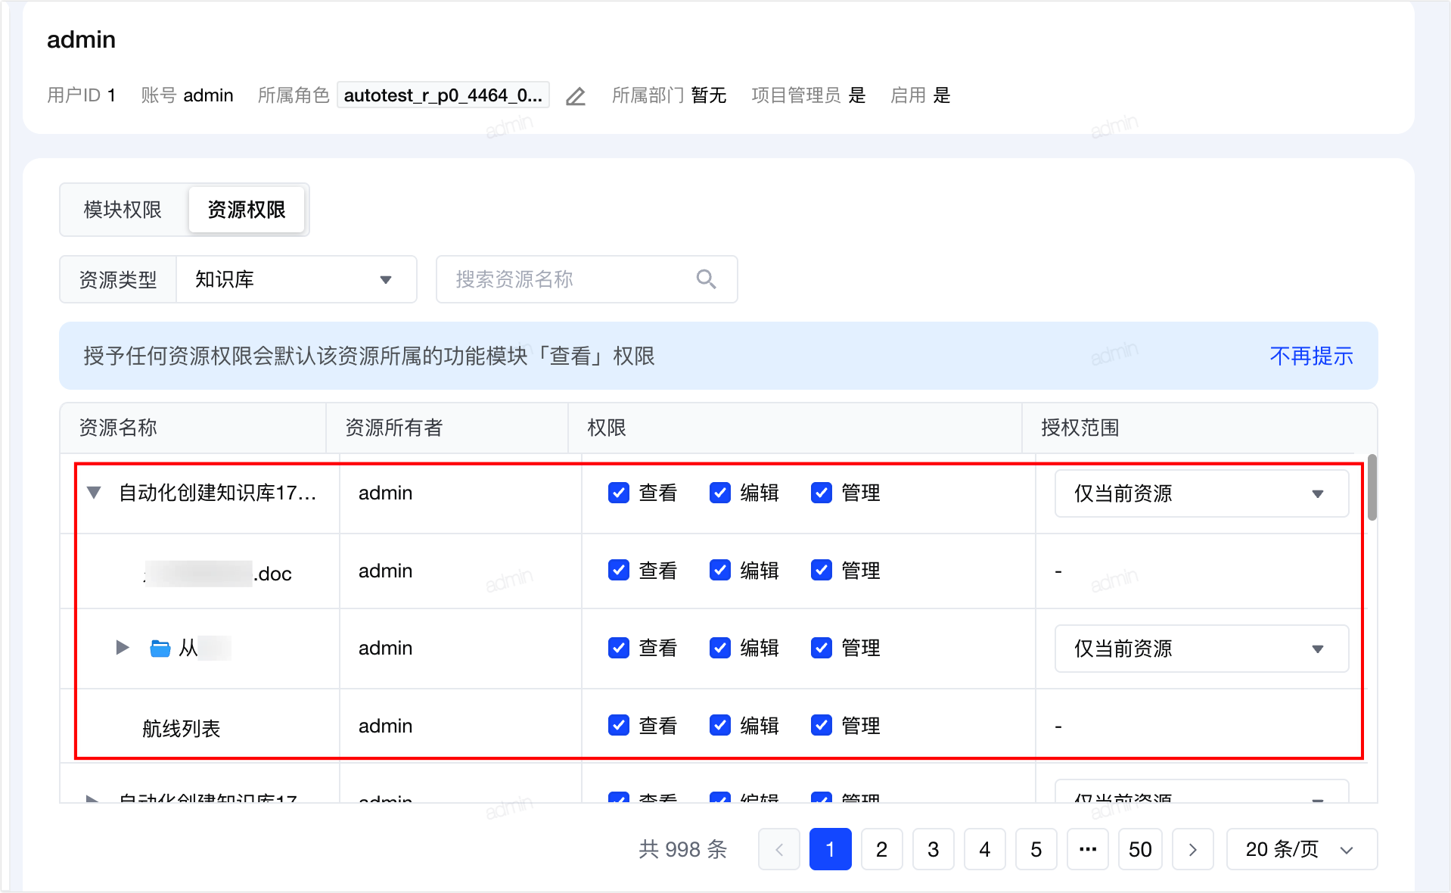Open 授权范围 dropdown for 自动化创建知识库17 row
This screenshot has height=893, width=1451.
coord(1201,493)
